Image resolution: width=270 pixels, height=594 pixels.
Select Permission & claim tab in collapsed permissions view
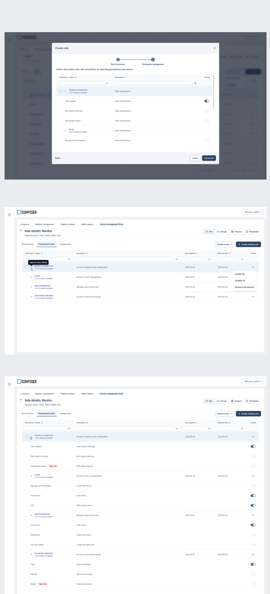pos(47,244)
